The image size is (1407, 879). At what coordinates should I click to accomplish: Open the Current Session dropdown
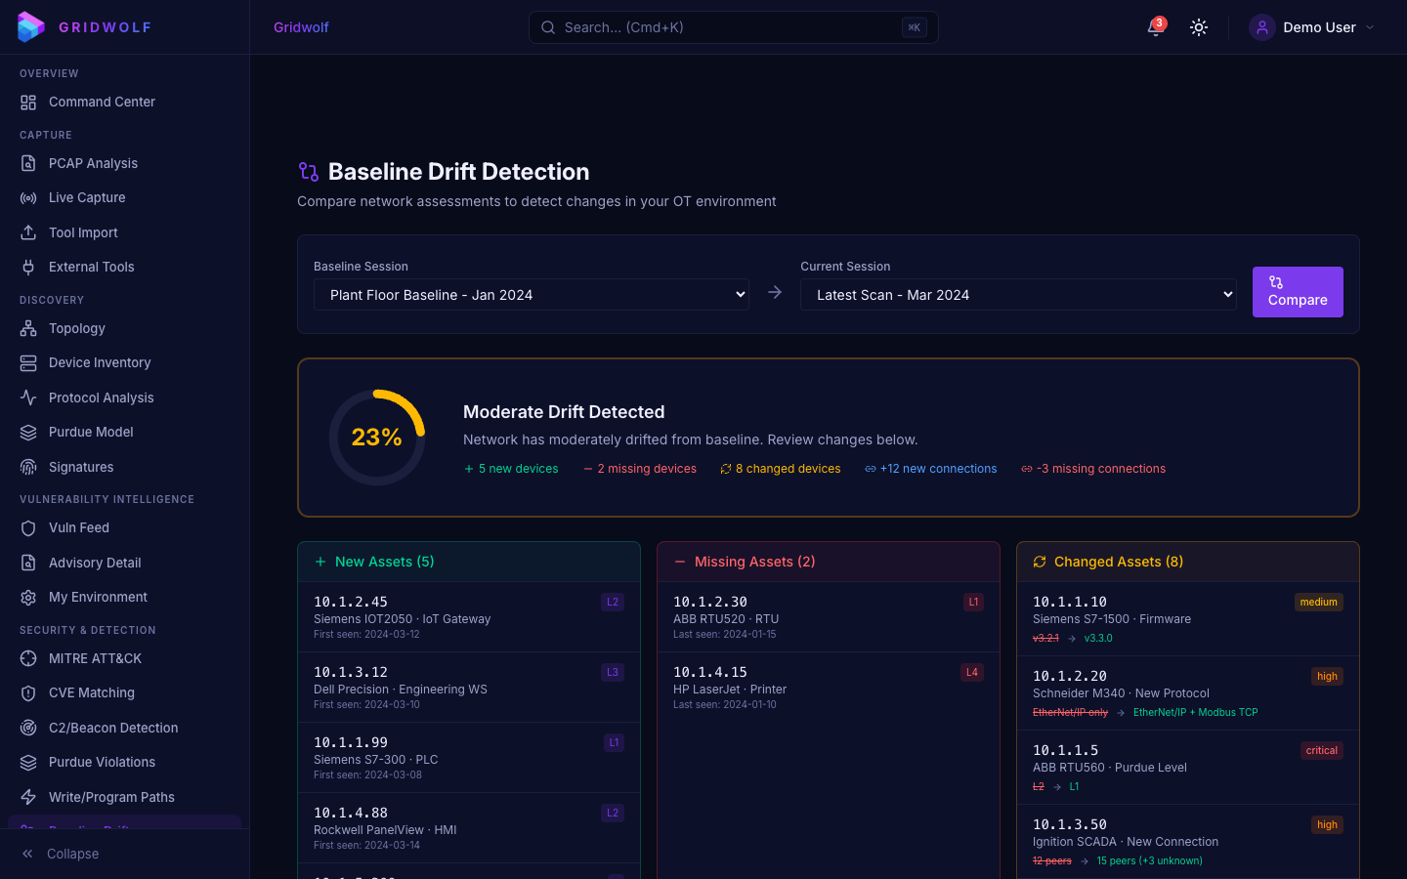coord(1018,295)
